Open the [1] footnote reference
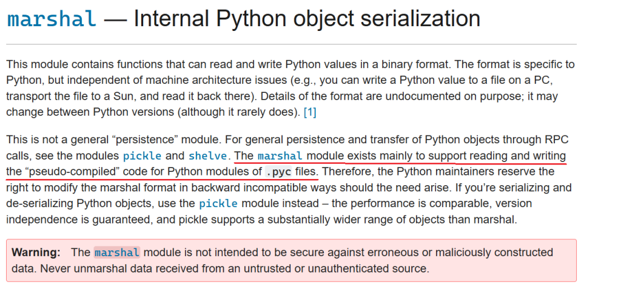The image size is (621, 289). coord(310,112)
